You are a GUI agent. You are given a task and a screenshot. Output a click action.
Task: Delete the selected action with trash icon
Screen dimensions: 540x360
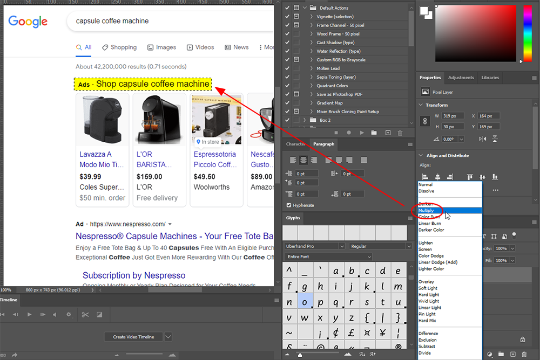point(400,133)
